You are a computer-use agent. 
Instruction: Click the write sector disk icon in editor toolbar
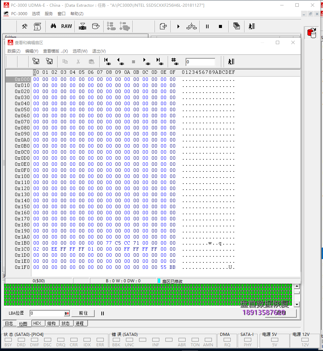49,61
